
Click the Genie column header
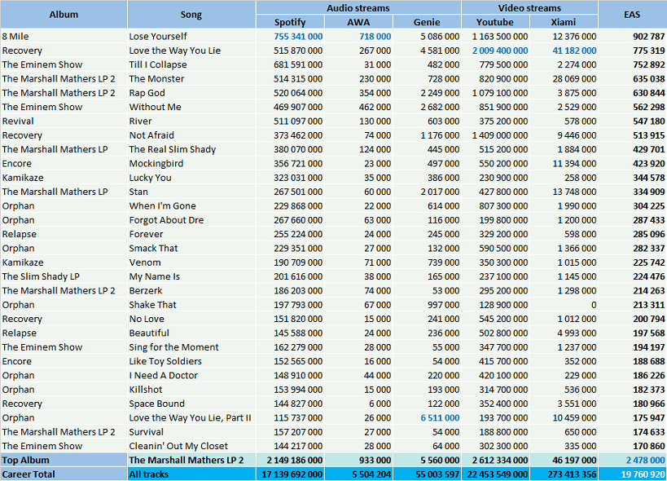coord(427,22)
